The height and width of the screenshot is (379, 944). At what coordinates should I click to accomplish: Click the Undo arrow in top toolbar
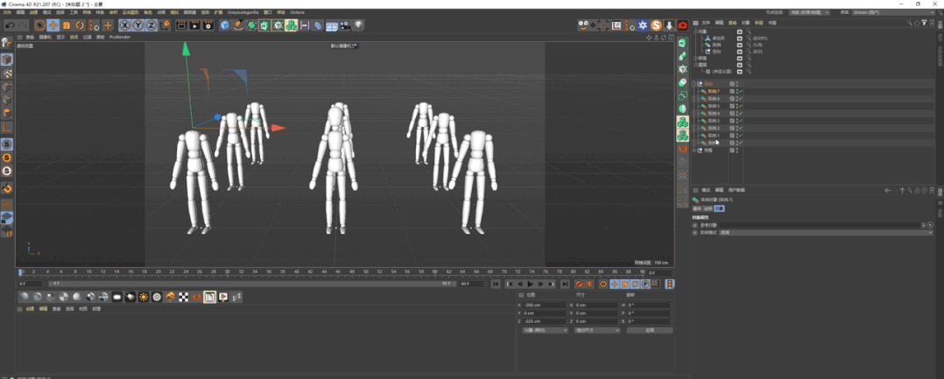point(10,25)
